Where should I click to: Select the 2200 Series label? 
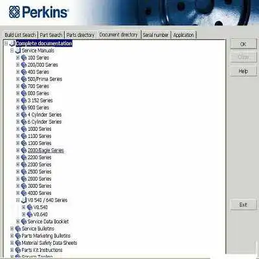(39, 157)
